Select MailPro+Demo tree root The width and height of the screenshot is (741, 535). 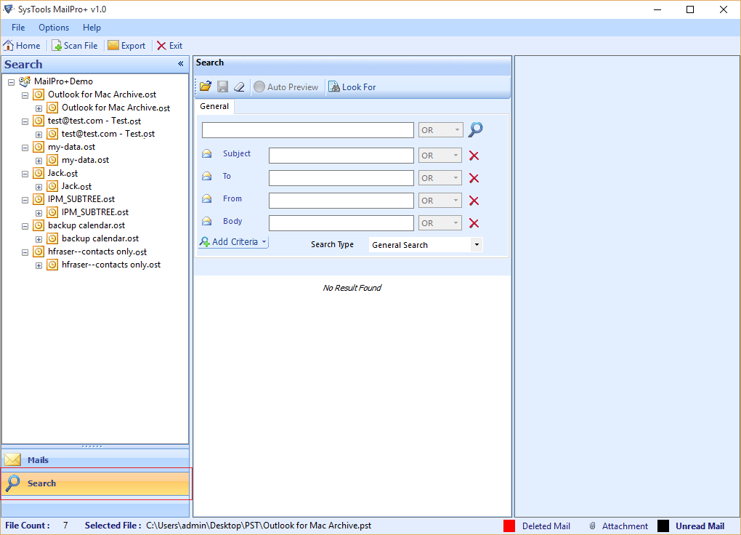click(63, 81)
